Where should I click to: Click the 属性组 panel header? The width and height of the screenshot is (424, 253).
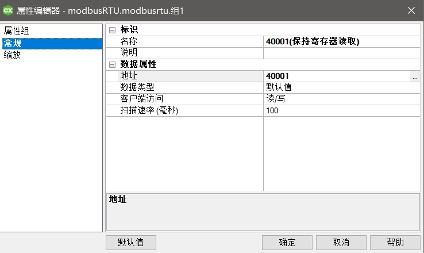point(17,31)
